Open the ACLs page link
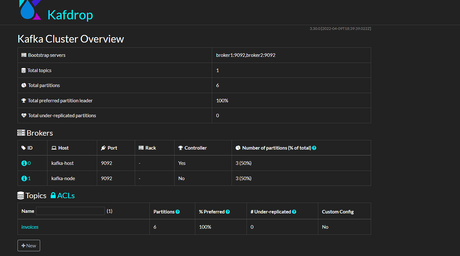 66,195
